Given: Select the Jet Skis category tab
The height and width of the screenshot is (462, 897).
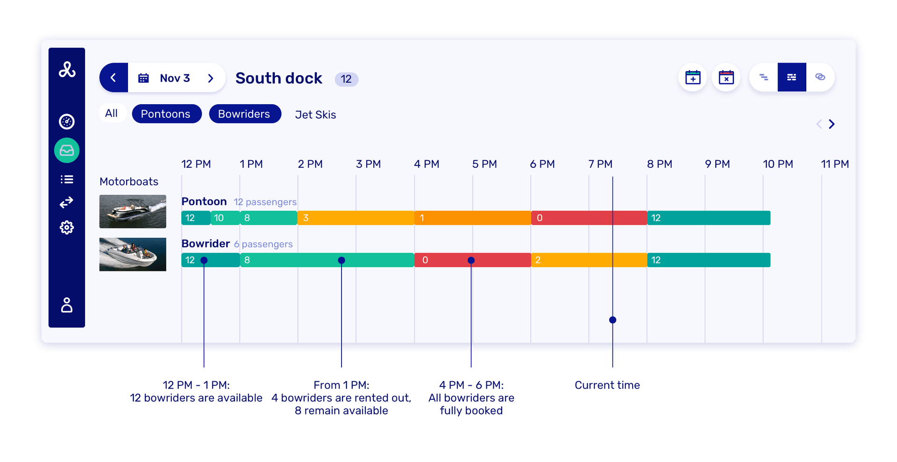Looking at the screenshot, I should 315,114.
